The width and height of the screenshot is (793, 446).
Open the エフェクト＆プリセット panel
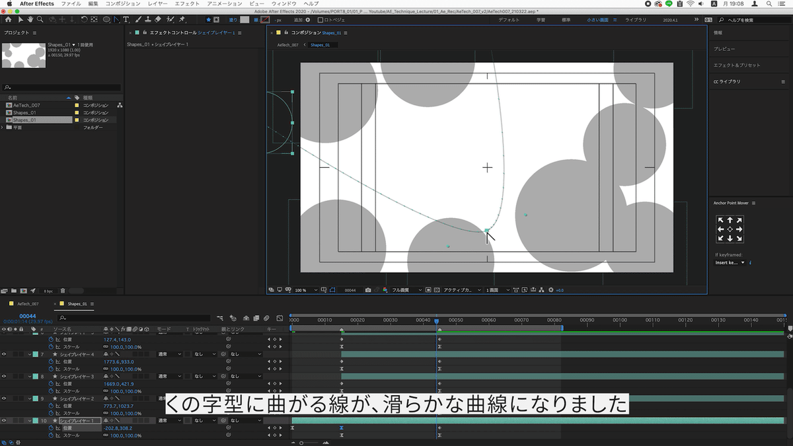pos(737,65)
